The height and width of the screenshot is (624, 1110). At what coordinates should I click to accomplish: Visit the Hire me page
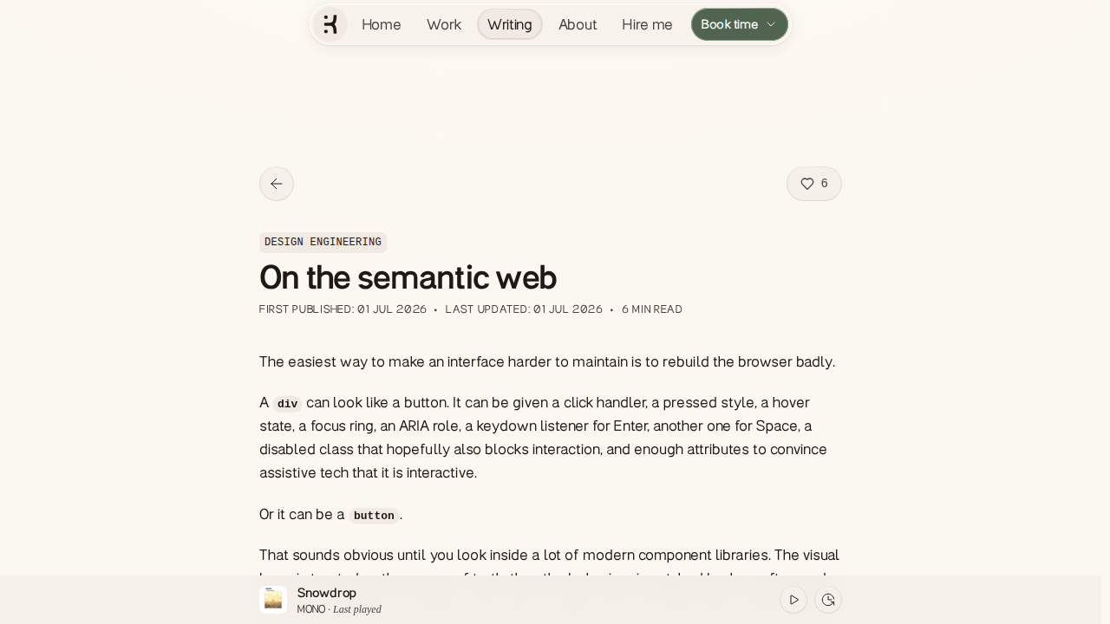pos(647,24)
